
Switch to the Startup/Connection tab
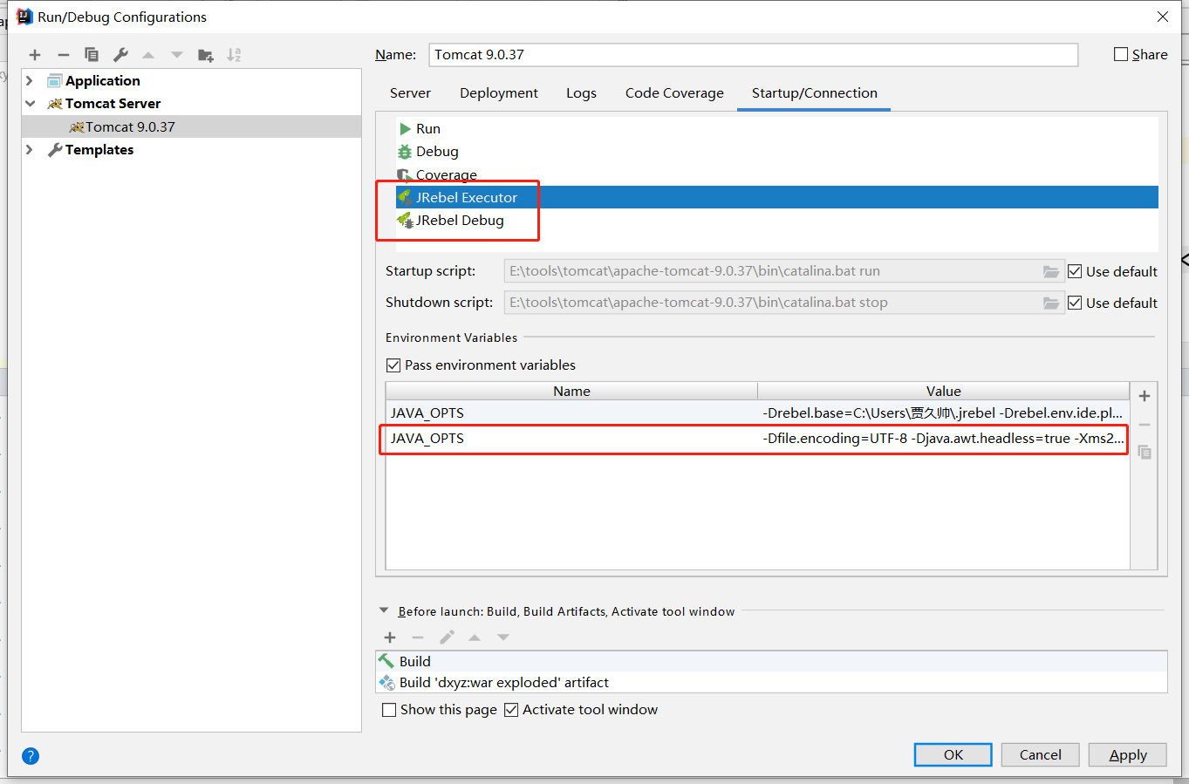(815, 92)
